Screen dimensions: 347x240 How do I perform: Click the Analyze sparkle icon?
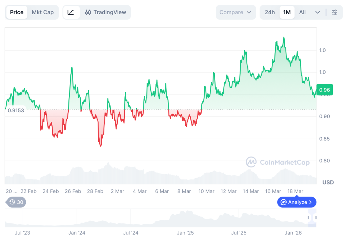coord(284,202)
